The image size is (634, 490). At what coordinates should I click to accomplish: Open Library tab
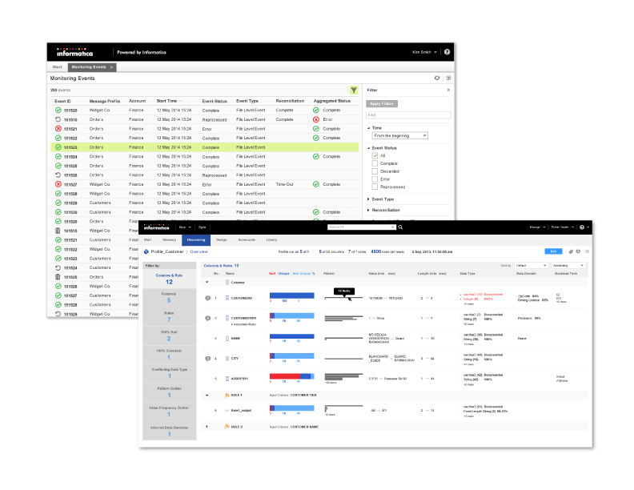click(271, 239)
